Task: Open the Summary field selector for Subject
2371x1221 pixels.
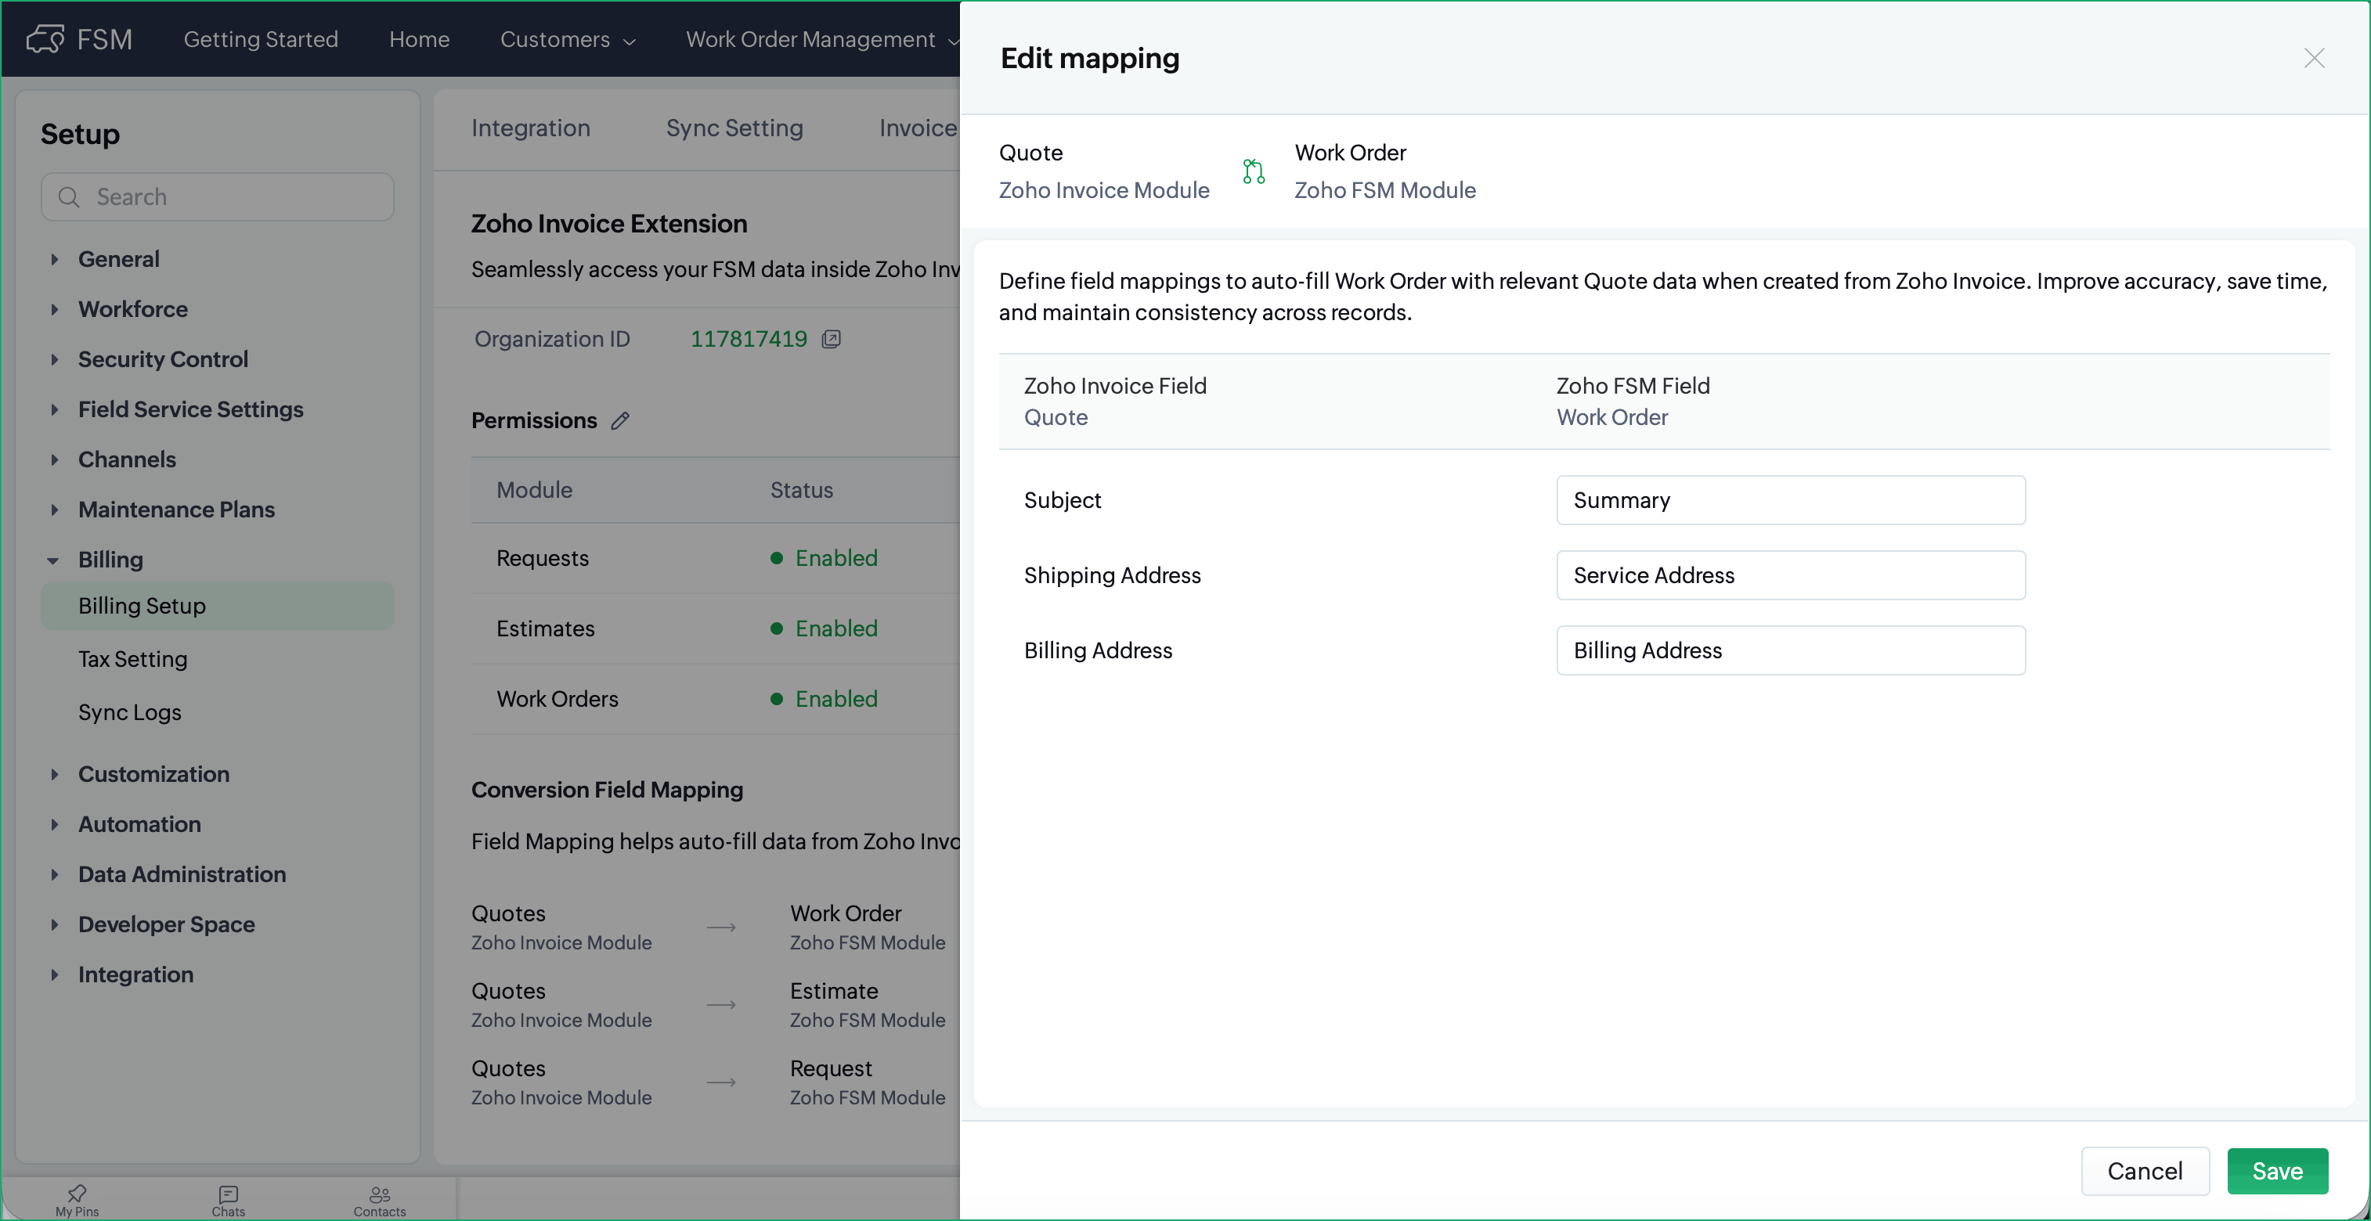Action: pyautogui.click(x=1789, y=499)
